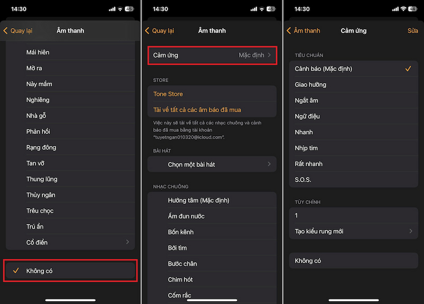Choose the Rạng đông sound
The image size is (424, 304).
41,147
